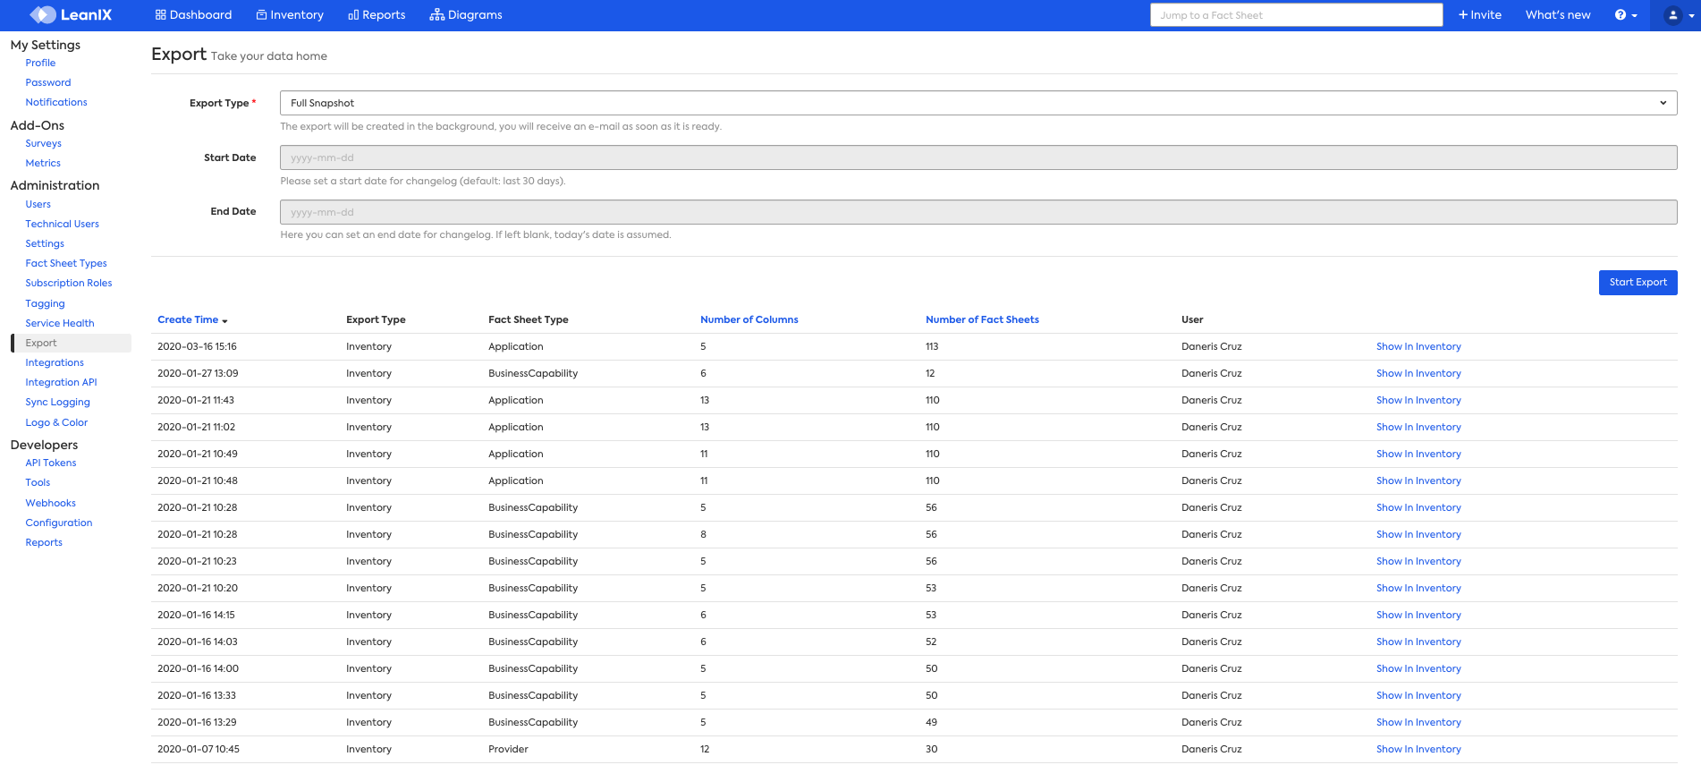Open Administration Settings link
Screen dimensions: 1701x765
click(x=45, y=243)
